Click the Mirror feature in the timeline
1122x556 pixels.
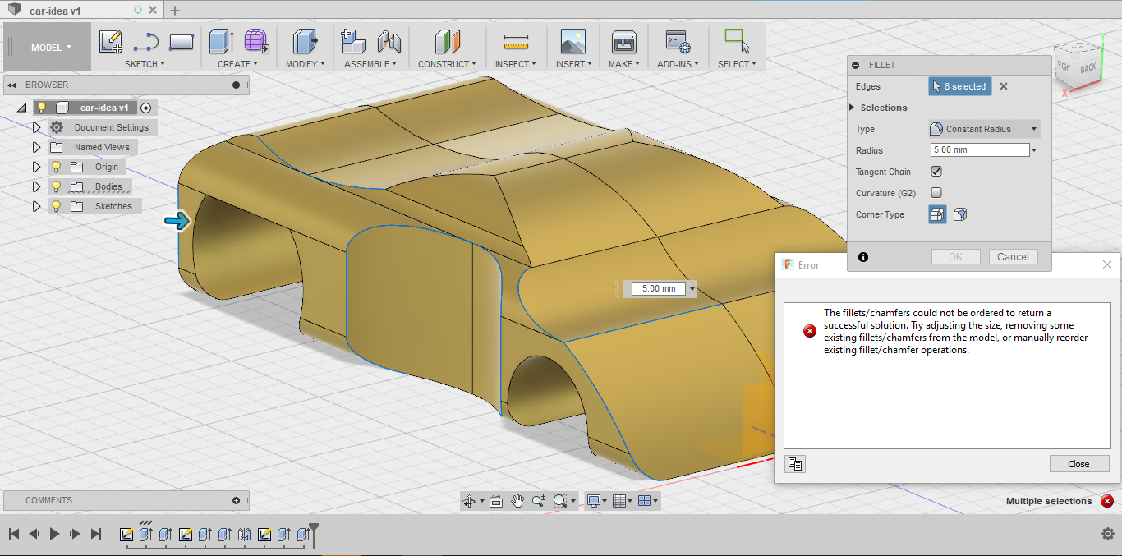[244, 535]
